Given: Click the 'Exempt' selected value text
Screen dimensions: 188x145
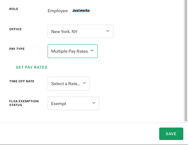Looking at the screenshot, I should pos(59,104).
